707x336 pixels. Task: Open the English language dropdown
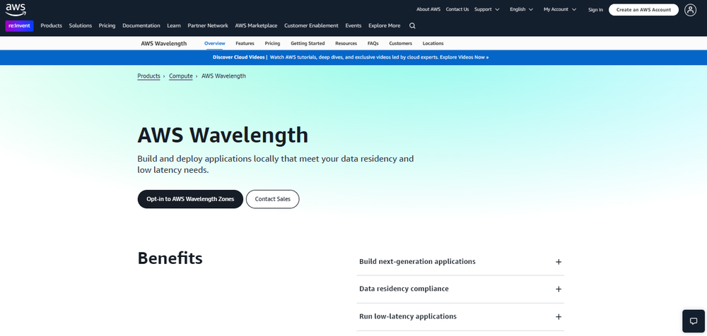pos(521,9)
